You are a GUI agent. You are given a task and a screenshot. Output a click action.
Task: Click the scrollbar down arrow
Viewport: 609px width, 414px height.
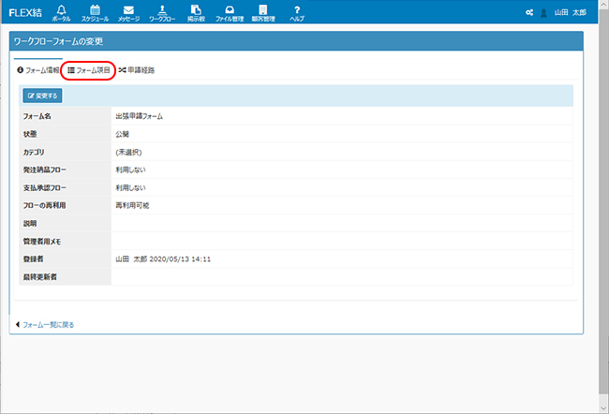pos(603,408)
